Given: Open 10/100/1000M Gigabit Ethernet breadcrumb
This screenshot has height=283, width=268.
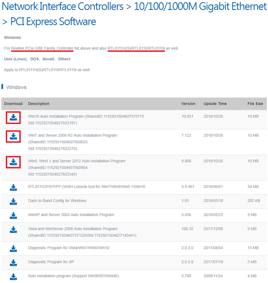Looking at the screenshot, I should pyautogui.click(x=200, y=7).
